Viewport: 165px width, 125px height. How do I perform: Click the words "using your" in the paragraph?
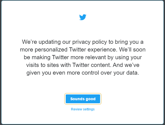point(128,58)
